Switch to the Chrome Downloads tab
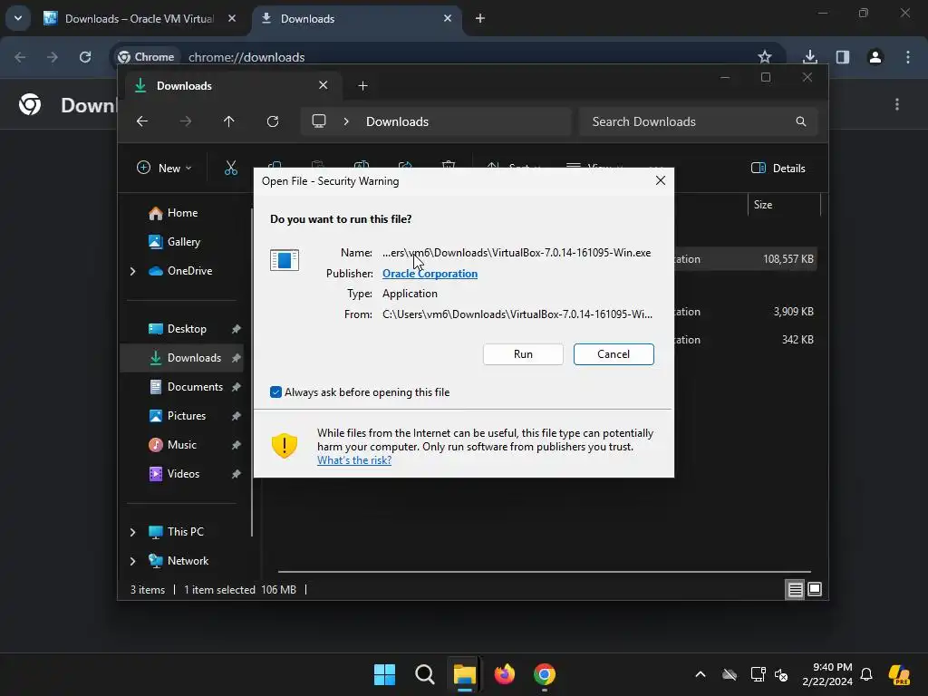This screenshot has height=696, width=928. pyautogui.click(x=357, y=18)
